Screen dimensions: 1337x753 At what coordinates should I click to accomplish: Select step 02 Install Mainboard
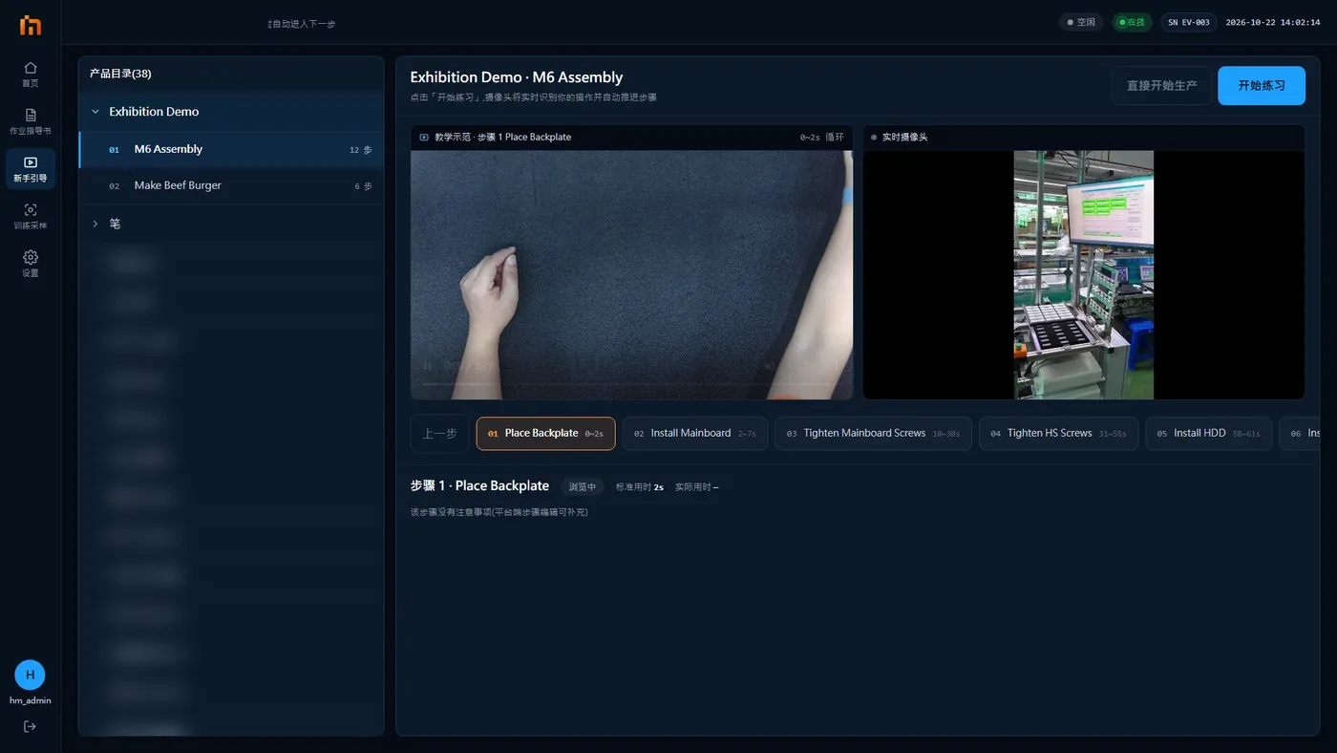(x=694, y=433)
